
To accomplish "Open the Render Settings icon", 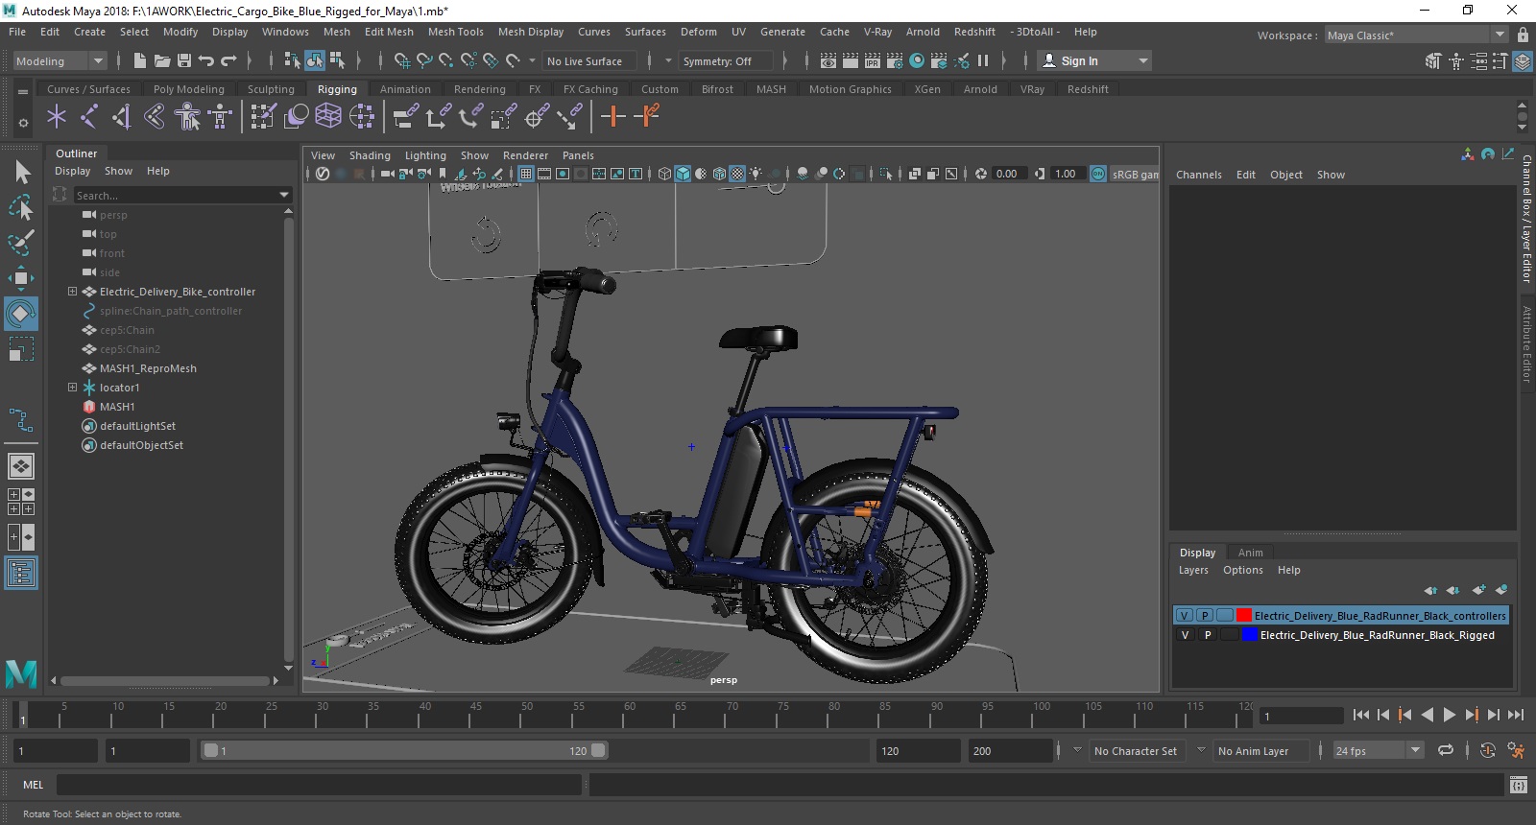I will point(895,60).
